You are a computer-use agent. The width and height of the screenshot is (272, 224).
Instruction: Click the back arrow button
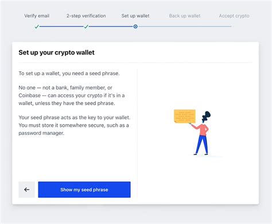click(26, 190)
